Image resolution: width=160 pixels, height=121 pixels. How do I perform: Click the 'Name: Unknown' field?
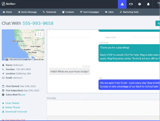click(x=13, y=65)
